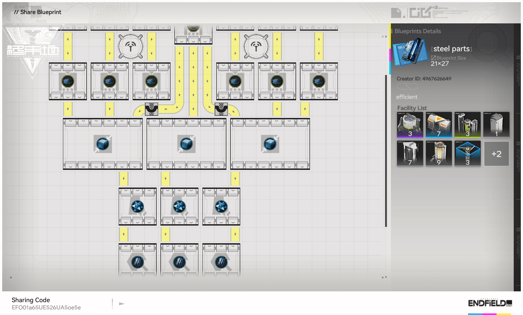Click the Creator ID 4967626649 text

click(x=424, y=79)
